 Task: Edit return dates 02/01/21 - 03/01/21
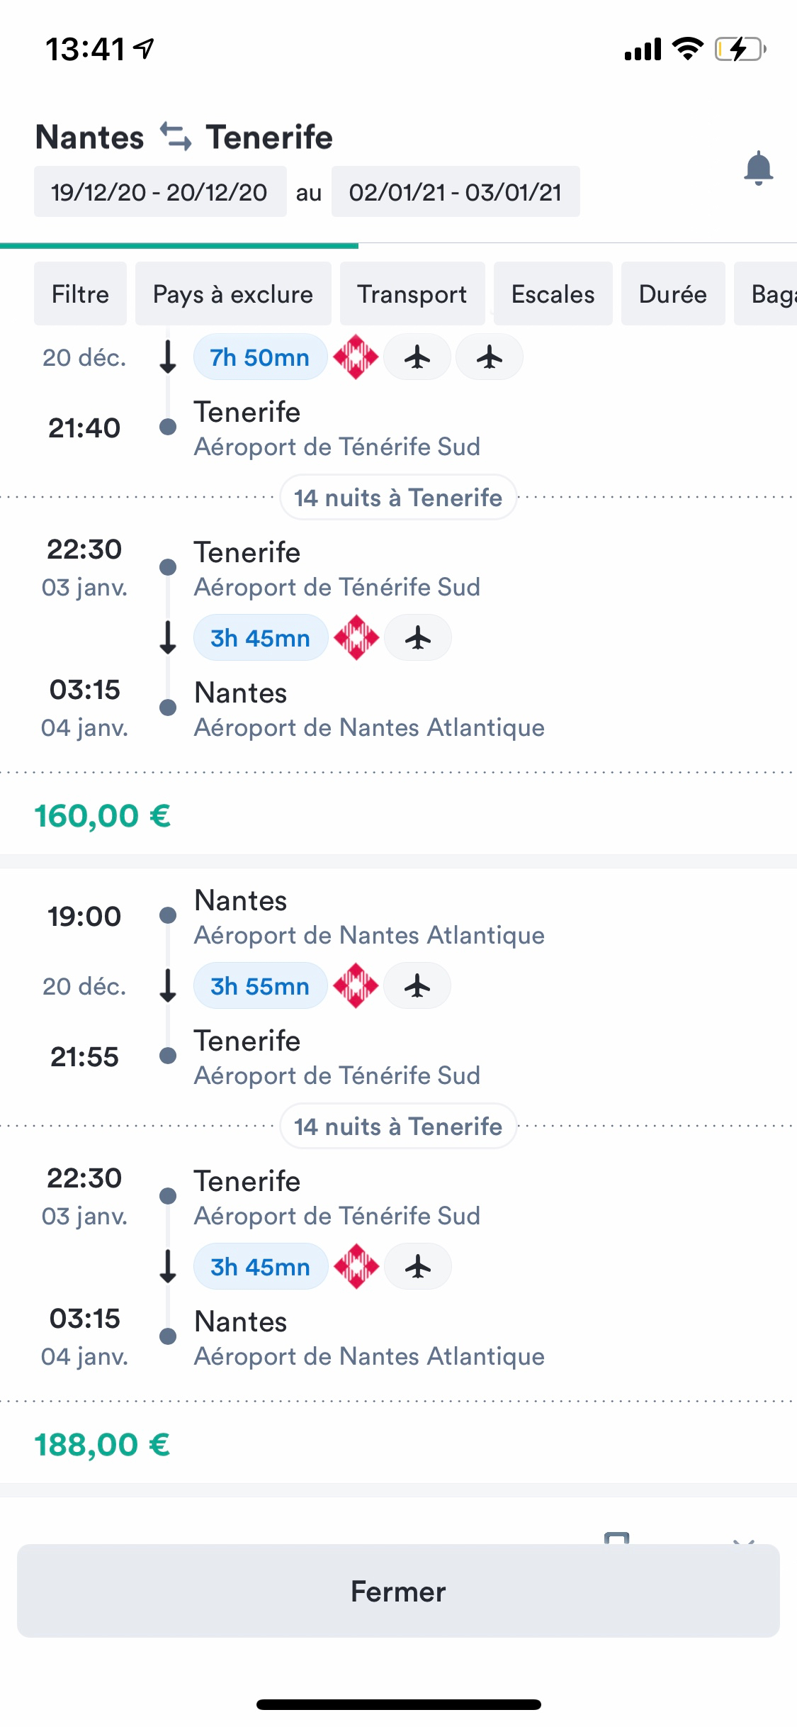(x=456, y=192)
